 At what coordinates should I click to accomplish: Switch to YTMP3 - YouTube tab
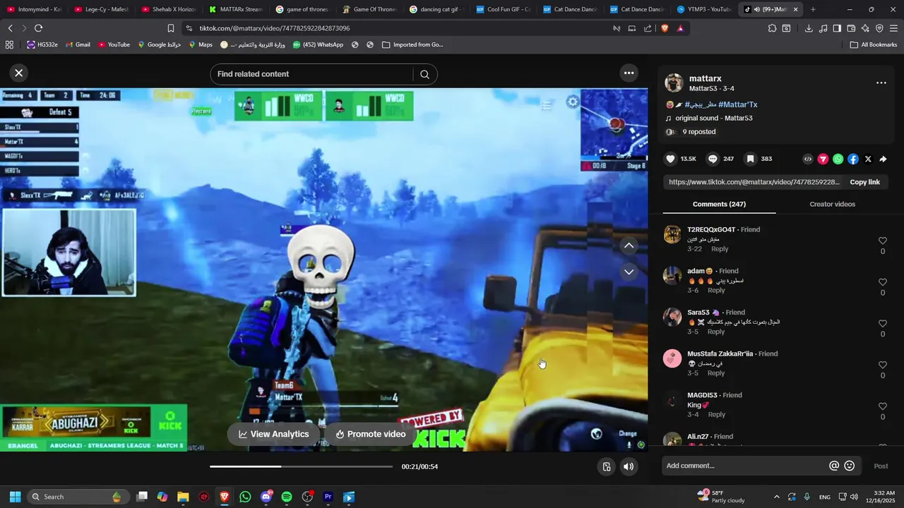(x=703, y=9)
